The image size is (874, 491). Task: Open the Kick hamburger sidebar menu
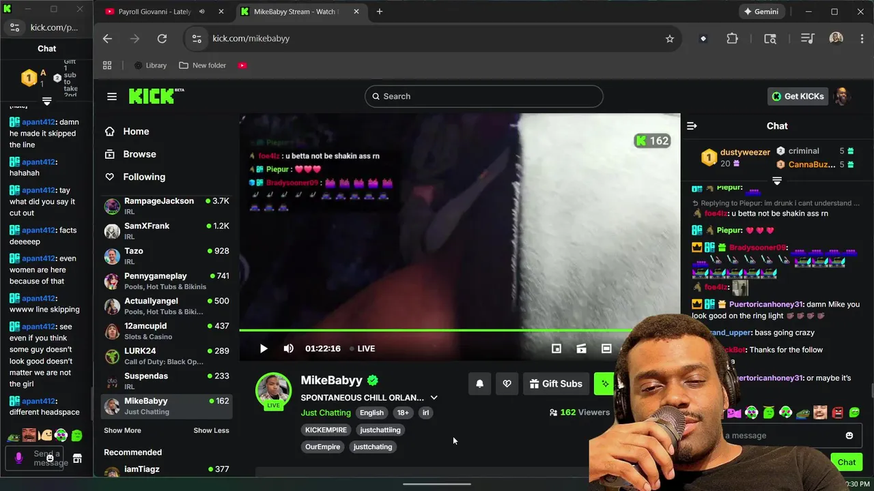coord(112,96)
